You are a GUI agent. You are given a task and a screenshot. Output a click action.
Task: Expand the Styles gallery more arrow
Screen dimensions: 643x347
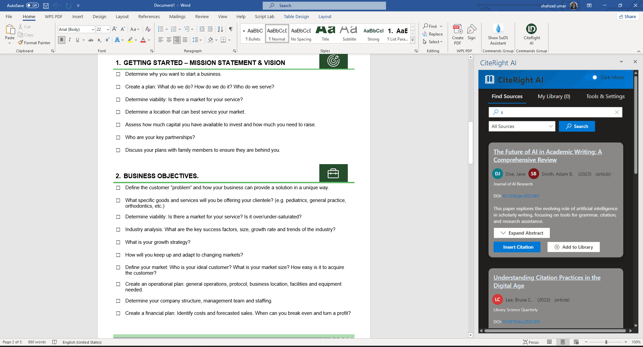[x=413, y=40]
